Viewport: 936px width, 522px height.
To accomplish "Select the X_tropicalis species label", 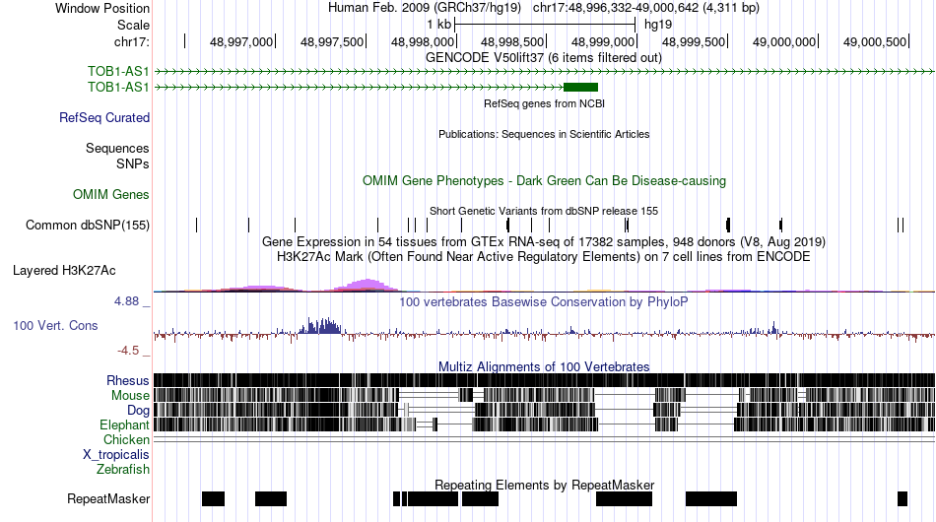I will tap(116, 455).
